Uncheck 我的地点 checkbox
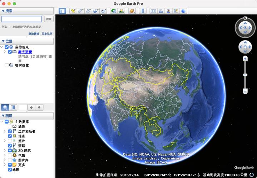 6,47
